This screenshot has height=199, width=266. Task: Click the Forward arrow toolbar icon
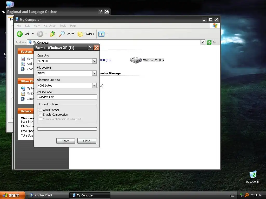coord(40,34)
